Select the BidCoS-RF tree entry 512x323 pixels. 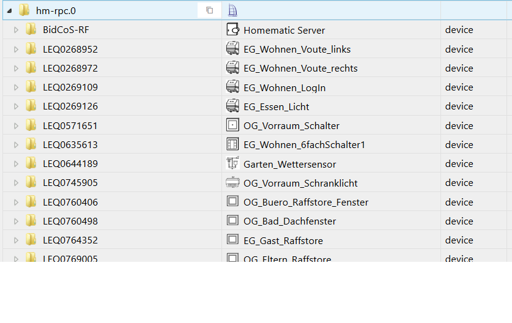point(66,30)
